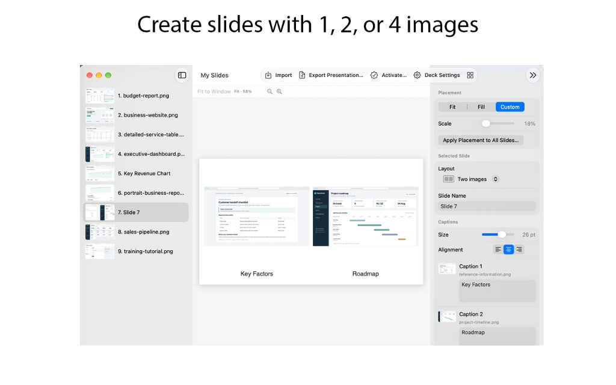Select slide 1 budget-report.png
The image size is (616, 385).
136,96
